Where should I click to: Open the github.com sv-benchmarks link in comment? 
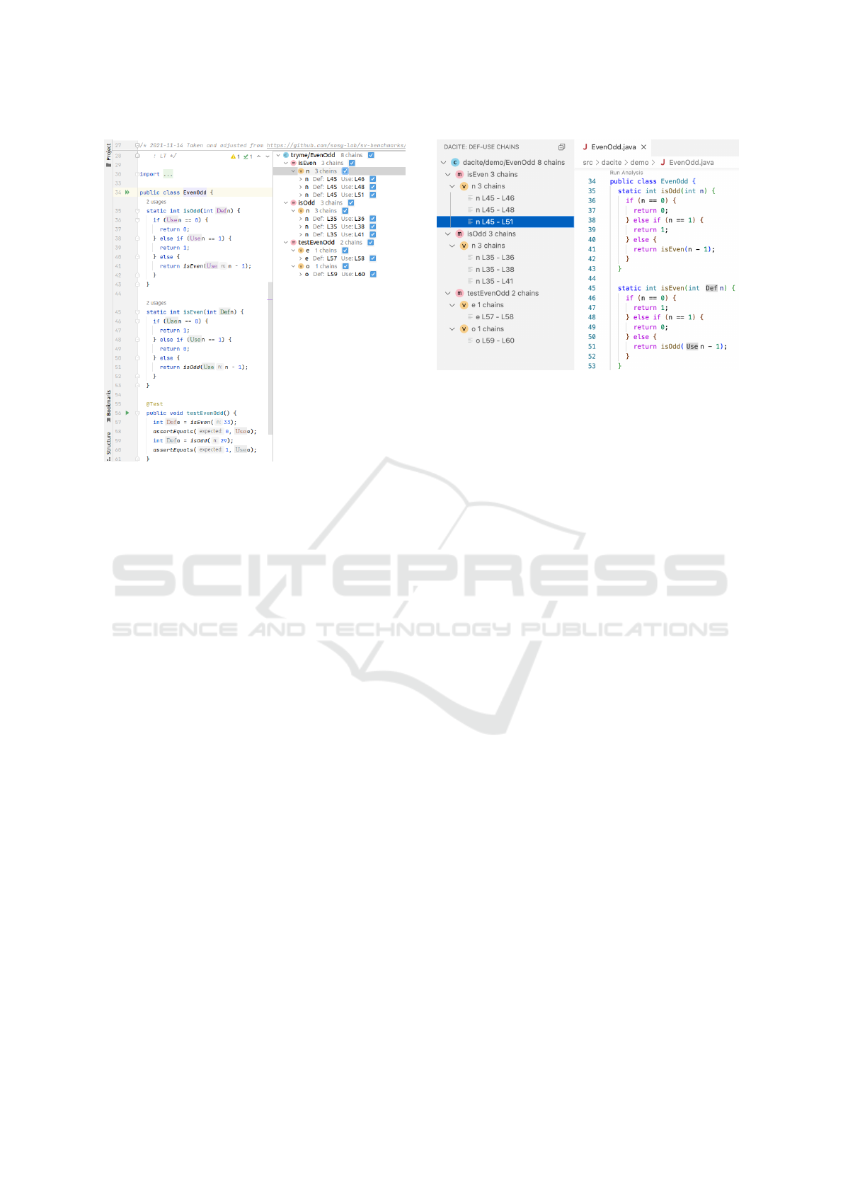click(x=336, y=145)
